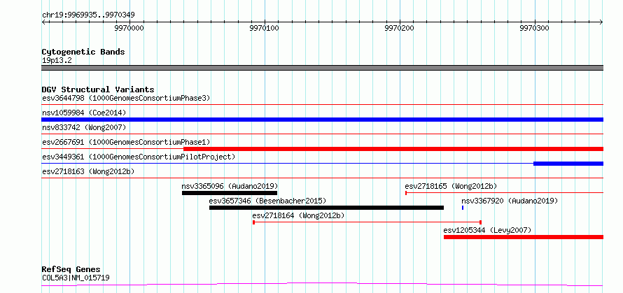Select the esv1205344 (Levy2007) label
623x293 pixels.
[x=487, y=230]
